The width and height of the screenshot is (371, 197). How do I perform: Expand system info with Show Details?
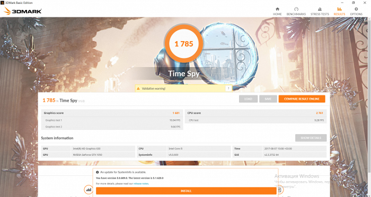[311, 138]
